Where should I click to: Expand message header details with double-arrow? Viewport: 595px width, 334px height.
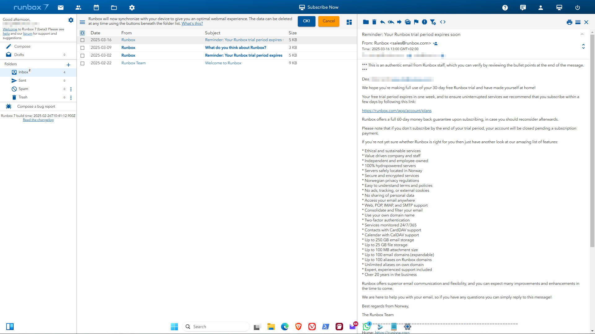point(583,46)
